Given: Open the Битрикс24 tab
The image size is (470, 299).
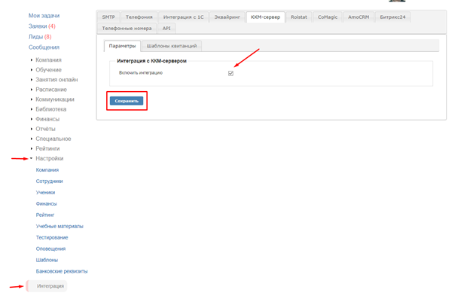Looking at the screenshot, I should 392,17.
